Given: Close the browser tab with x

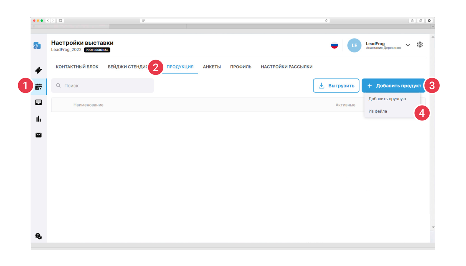Looking at the screenshot, I should click(x=34, y=27).
